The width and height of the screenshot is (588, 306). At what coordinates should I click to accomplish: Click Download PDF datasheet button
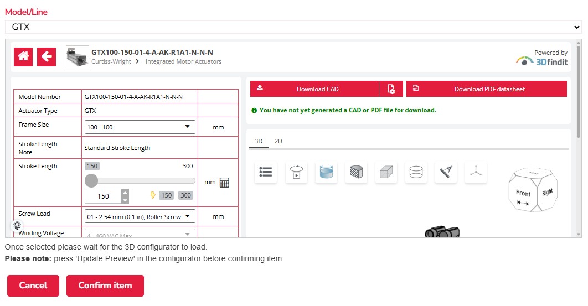486,89
